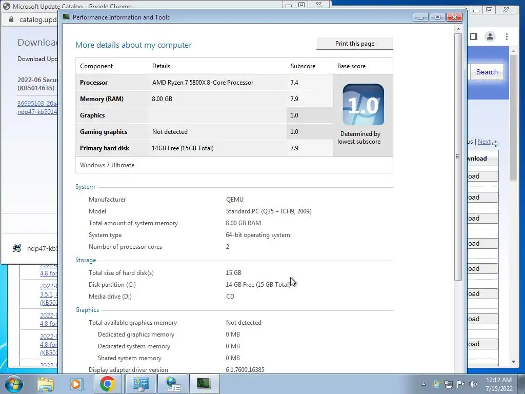Click the 'Media drive (D:)' label

(x=110, y=297)
